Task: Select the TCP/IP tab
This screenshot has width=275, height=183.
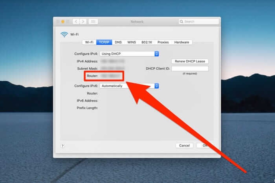Action: [104, 42]
